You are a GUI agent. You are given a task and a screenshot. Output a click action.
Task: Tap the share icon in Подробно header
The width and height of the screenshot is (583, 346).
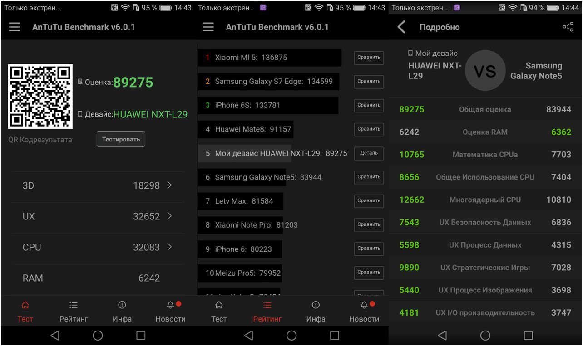pos(568,27)
